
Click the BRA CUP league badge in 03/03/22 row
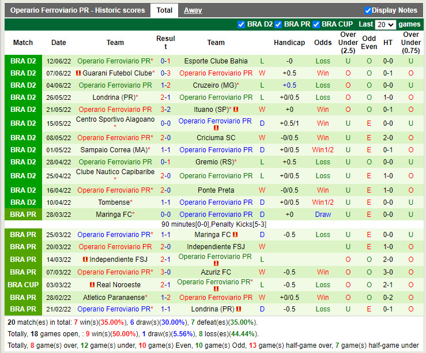coord(23,285)
